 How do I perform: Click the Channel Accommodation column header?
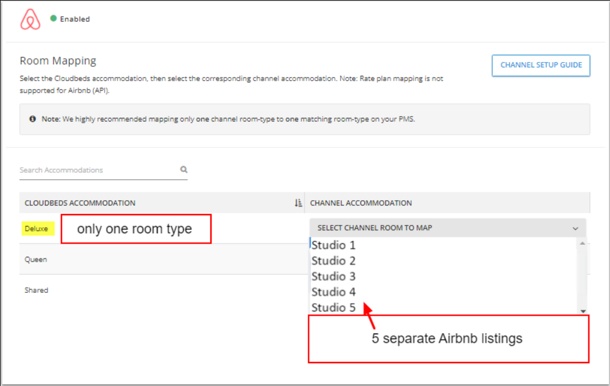pos(361,203)
